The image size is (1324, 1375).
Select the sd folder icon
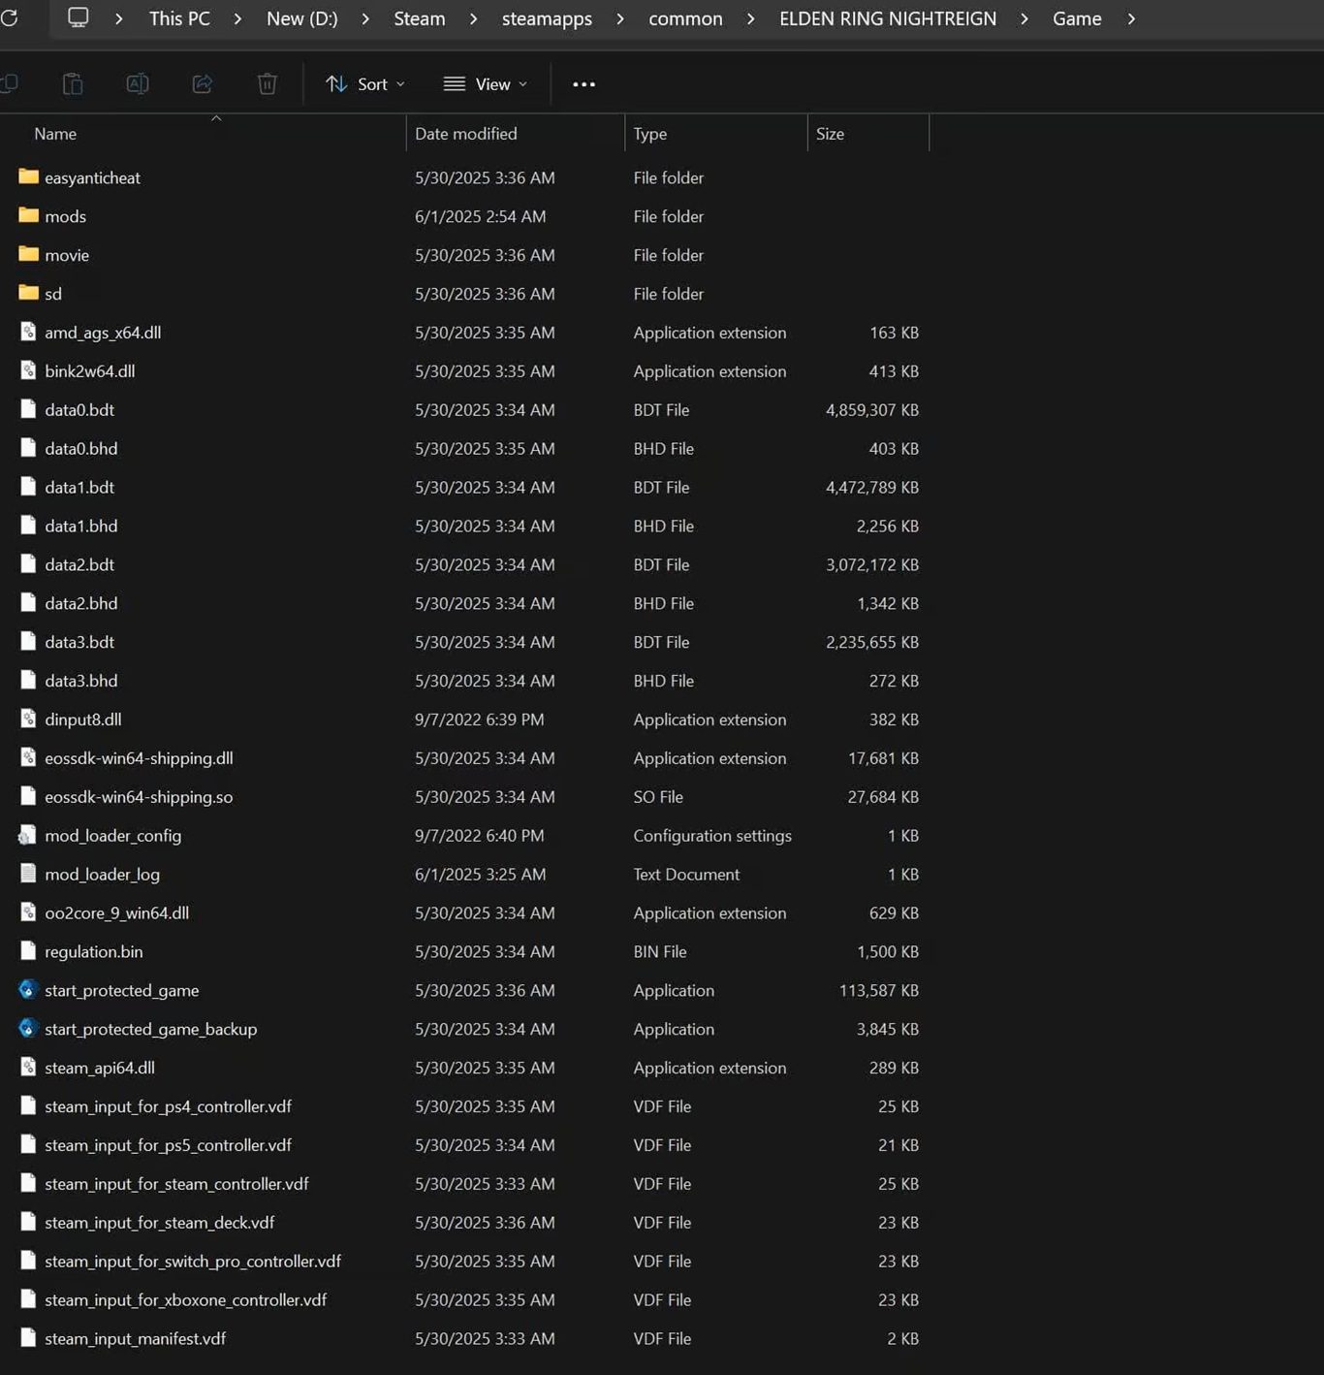pyautogui.click(x=28, y=293)
